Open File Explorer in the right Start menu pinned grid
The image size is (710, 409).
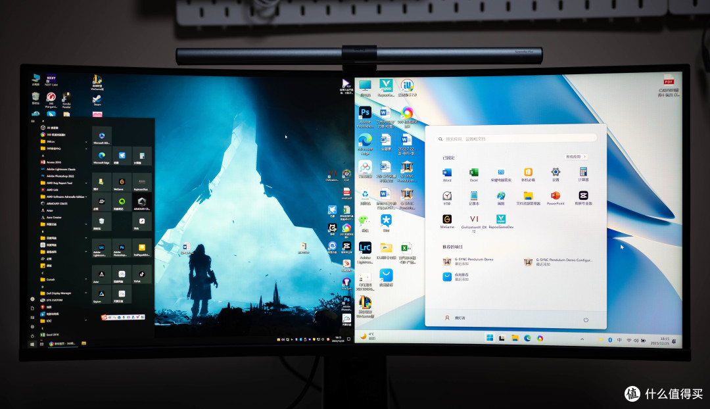pos(528,198)
